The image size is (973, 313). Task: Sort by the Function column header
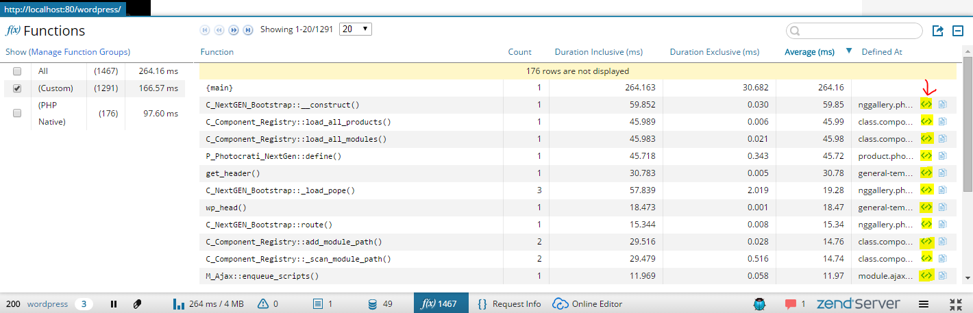tap(217, 52)
